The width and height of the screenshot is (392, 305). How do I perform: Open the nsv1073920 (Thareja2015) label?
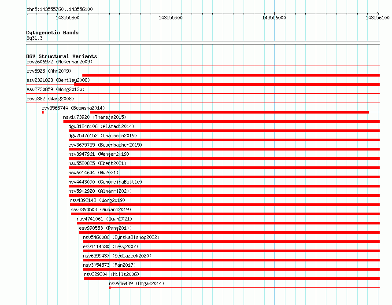[95, 117]
